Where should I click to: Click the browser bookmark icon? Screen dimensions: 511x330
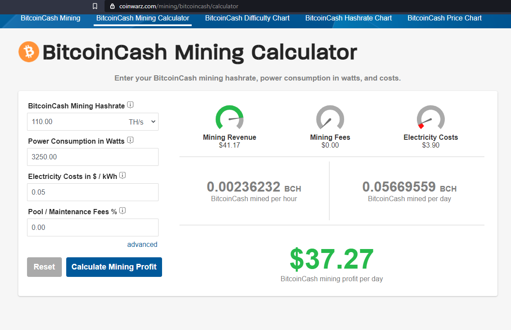tap(95, 6)
